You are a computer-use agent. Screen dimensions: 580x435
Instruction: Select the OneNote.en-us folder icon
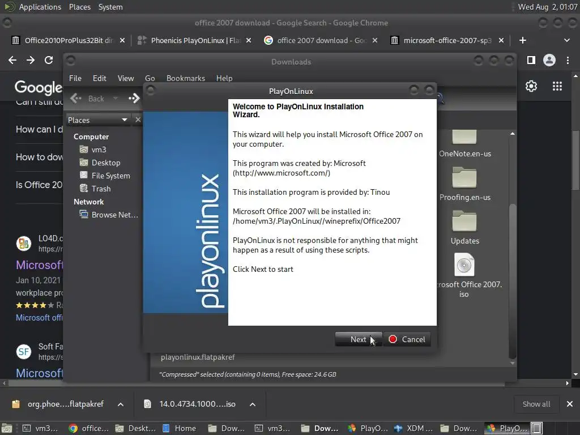(x=464, y=137)
